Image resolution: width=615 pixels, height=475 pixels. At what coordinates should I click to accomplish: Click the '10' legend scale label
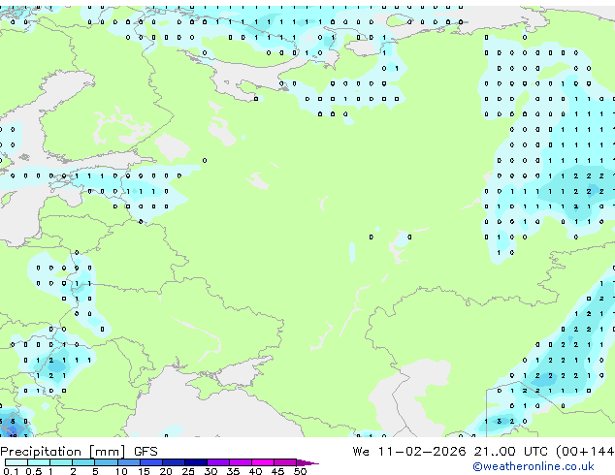[x=121, y=471]
